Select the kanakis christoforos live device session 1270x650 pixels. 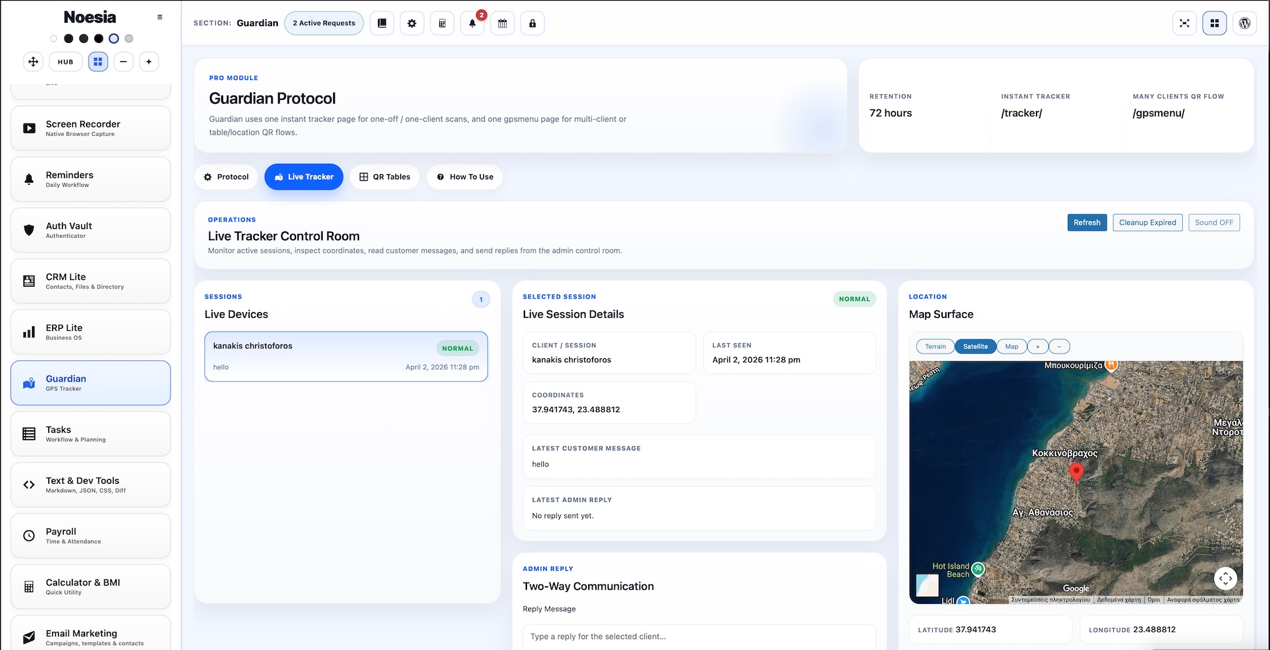346,356
